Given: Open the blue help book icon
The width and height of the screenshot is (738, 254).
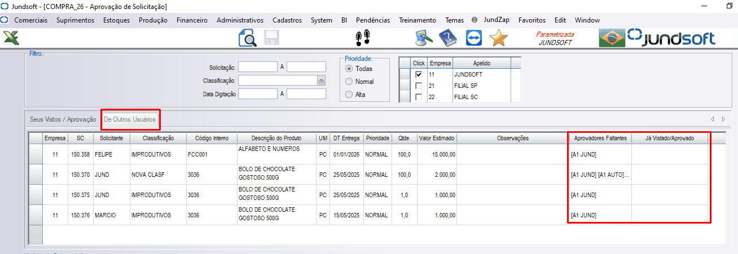Looking at the screenshot, I should click(x=447, y=38).
